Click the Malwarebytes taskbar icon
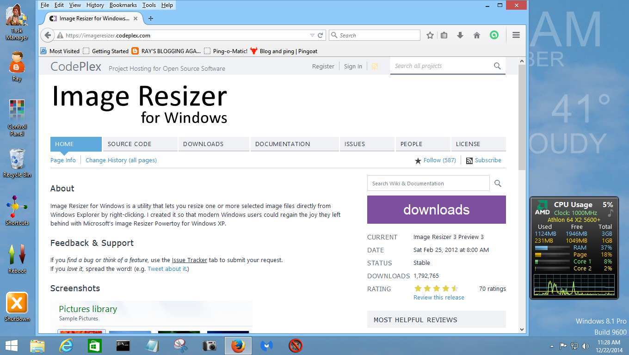Screen dimensions: 629x355 pos(266,345)
